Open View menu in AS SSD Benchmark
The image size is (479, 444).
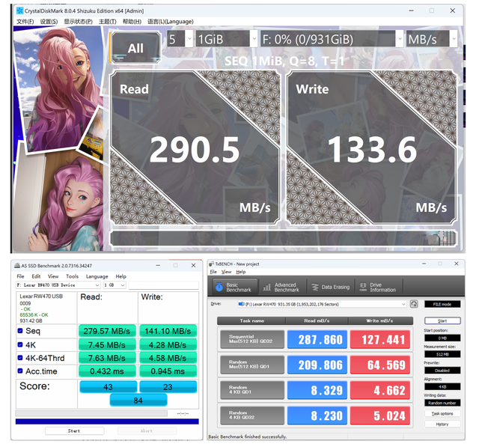click(53, 276)
